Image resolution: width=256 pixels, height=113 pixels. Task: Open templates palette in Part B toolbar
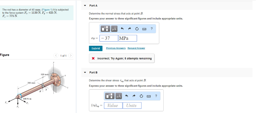(110, 96)
